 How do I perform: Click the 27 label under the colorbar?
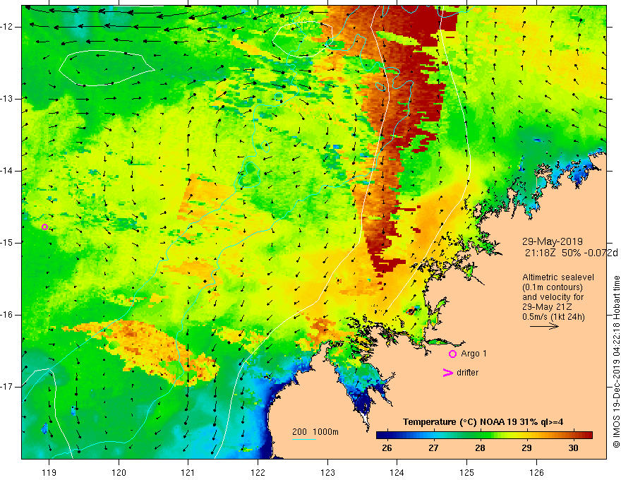point(433,448)
